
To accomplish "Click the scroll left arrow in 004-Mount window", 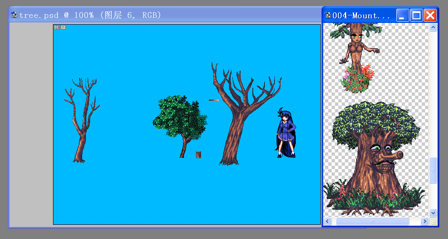I will (327, 222).
